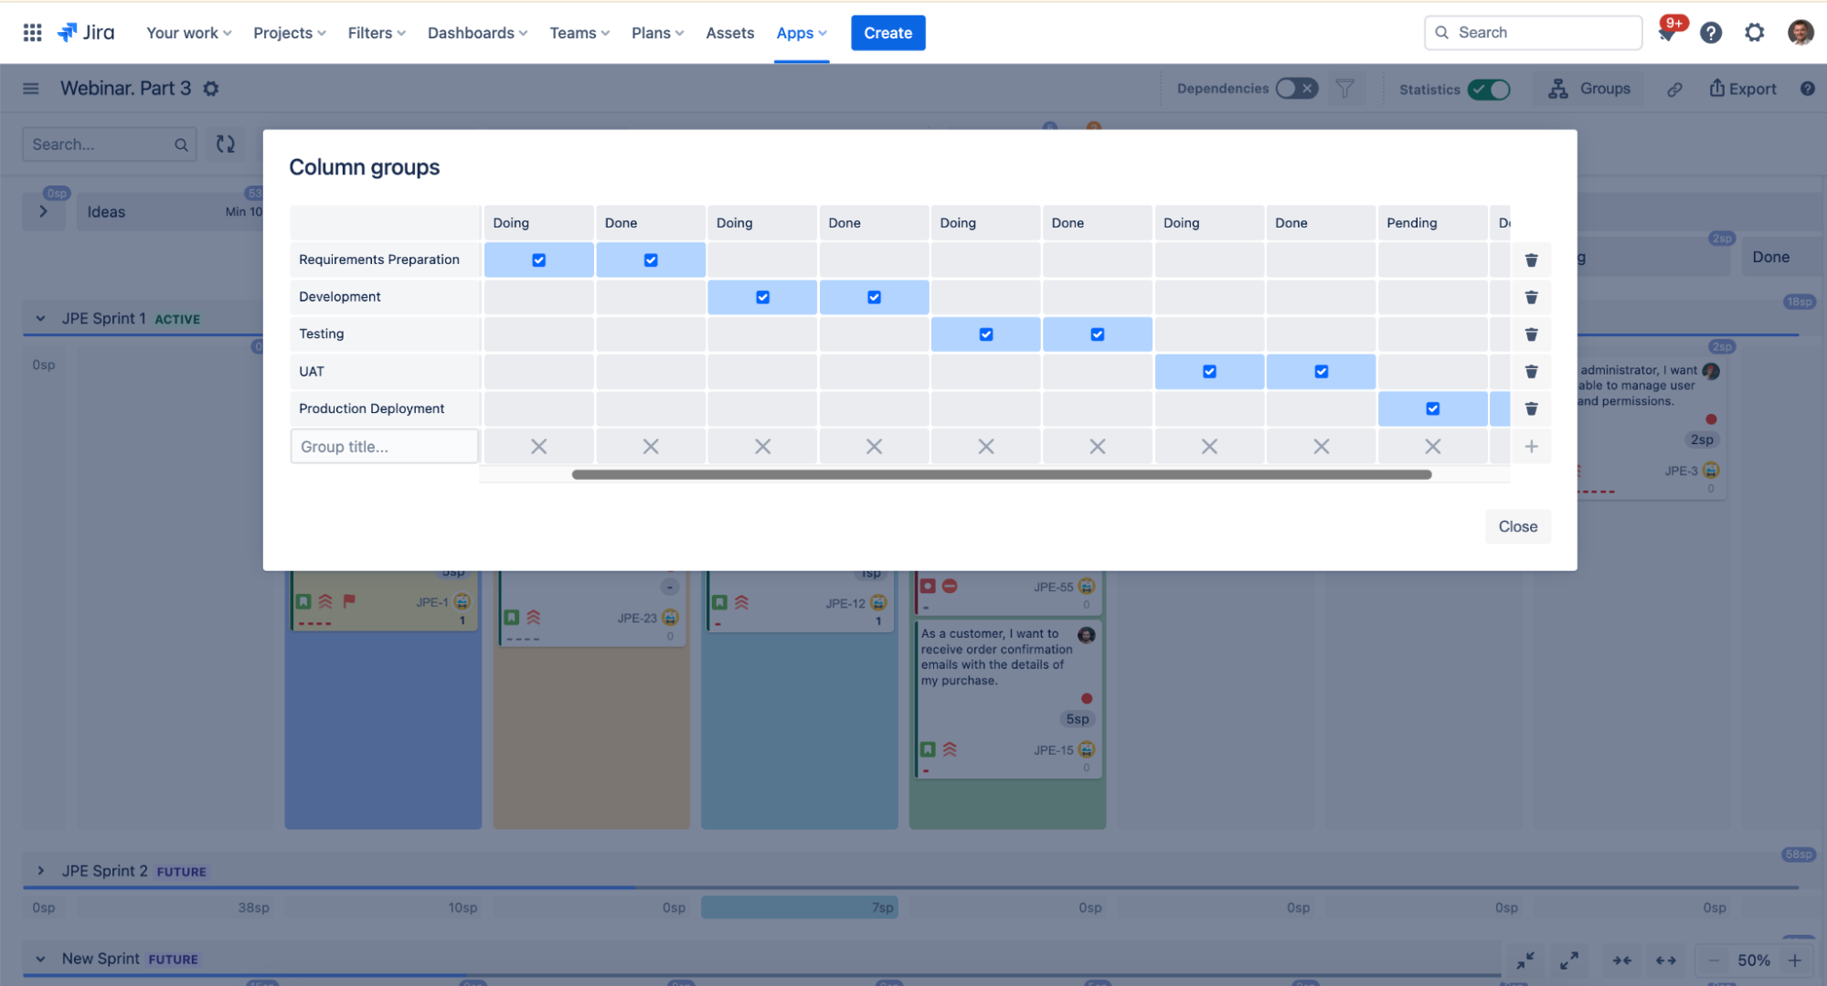Open Jira notifications bell
Image resolution: width=1827 pixels, height=986 pixels.
pyautogui.click(x=1666, y=33)
